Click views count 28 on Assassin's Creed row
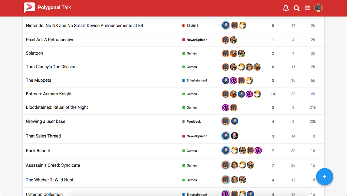 coord(293,165)
